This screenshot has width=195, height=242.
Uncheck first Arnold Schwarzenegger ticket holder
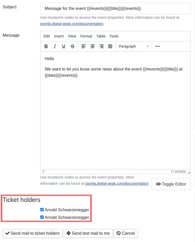click(x=42, y=209)
